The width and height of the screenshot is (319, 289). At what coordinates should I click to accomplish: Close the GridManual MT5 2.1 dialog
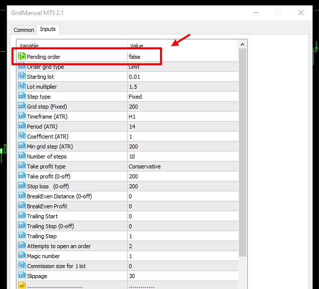(x=301, y=12)
